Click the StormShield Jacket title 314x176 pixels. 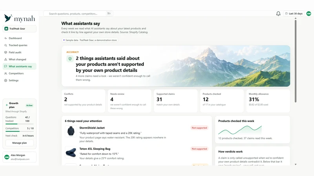[x=92, y=128]
